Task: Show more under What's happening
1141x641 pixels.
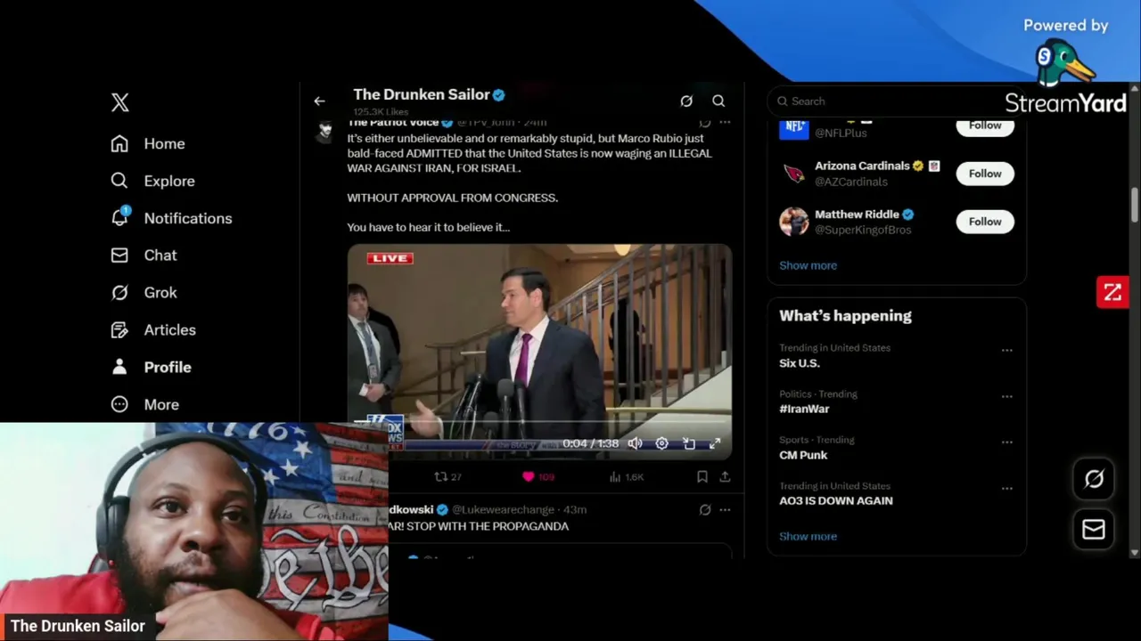Action: point(808,536)
